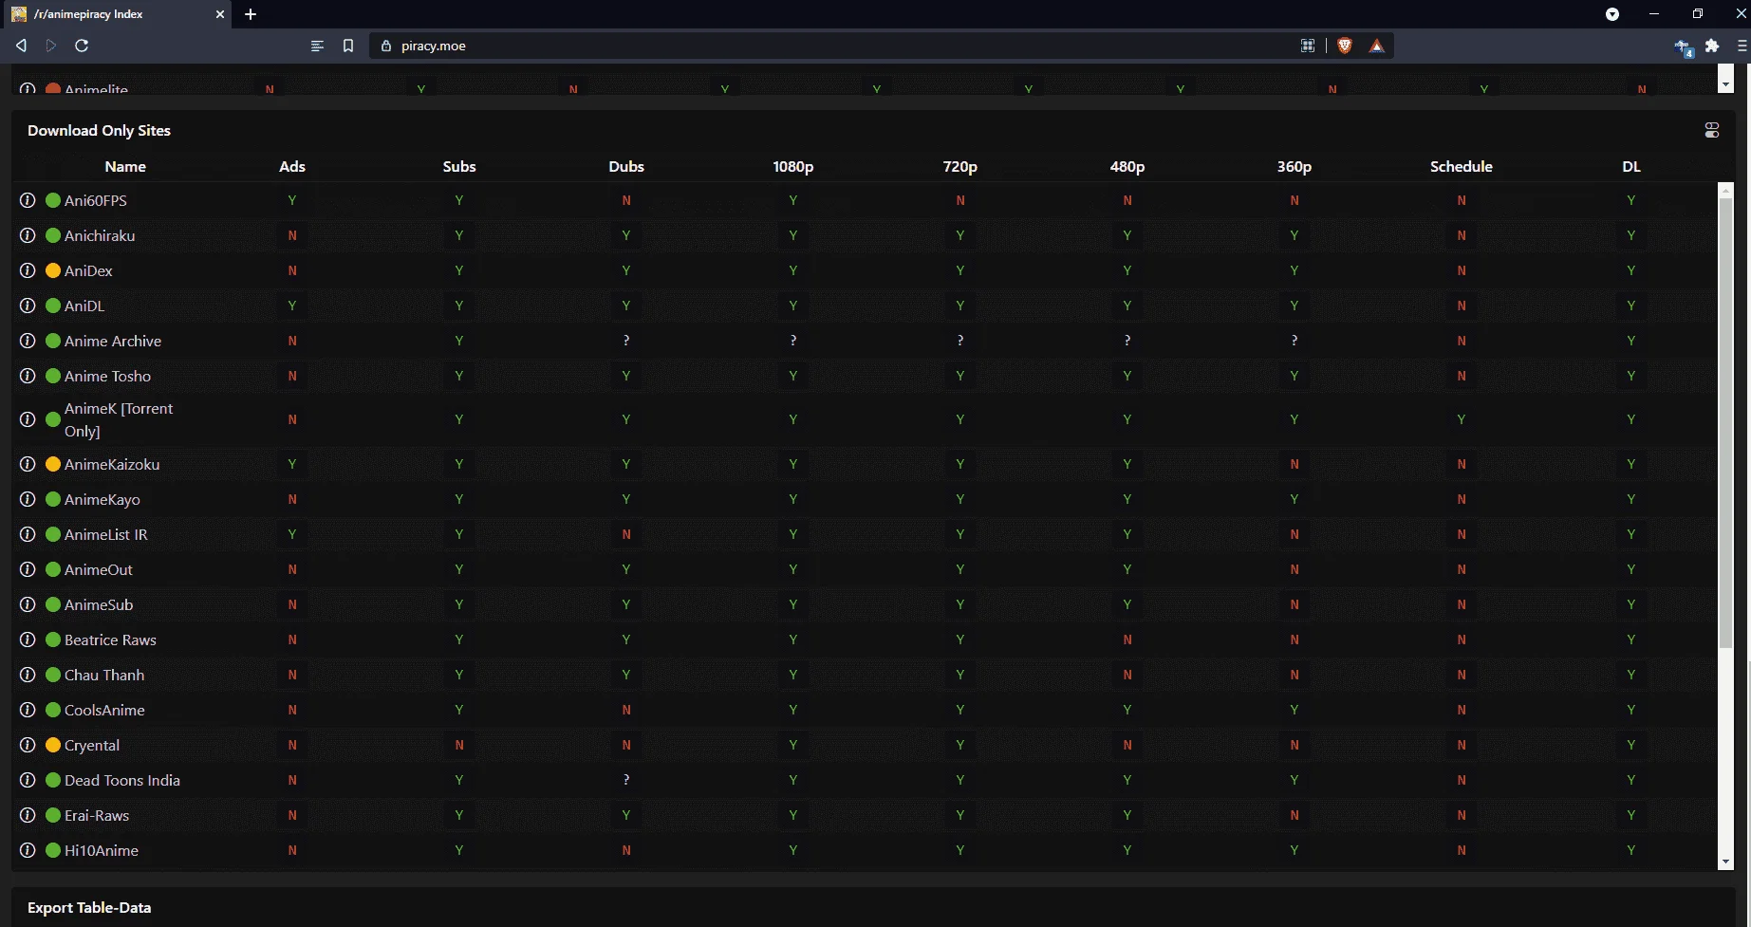Click the Download Only Sites heading
Viewport: 1751px width, 927px height.
(x=99, y=131)
